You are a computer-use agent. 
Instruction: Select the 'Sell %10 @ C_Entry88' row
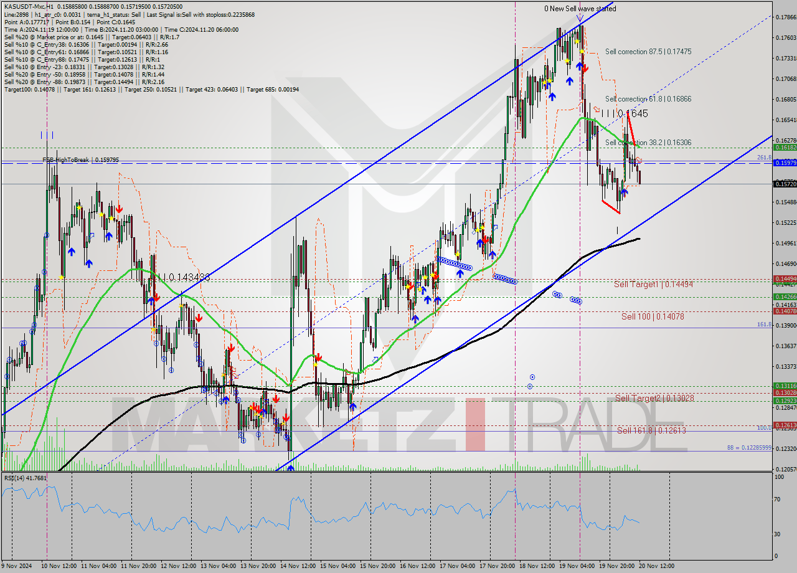pyautogui.click(x=81, y=59)
